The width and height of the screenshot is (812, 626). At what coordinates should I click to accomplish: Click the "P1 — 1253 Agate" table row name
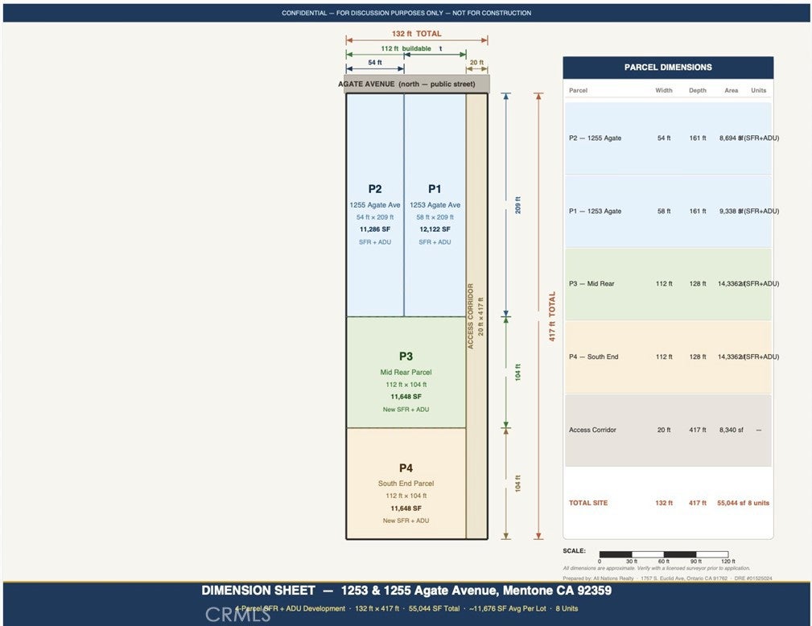595,212
